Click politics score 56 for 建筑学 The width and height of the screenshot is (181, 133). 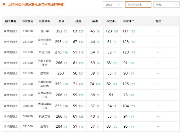(75, 73)
